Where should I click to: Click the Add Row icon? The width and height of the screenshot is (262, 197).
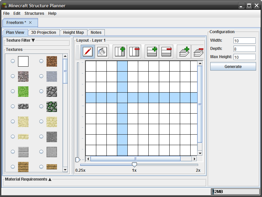[152, 52]
